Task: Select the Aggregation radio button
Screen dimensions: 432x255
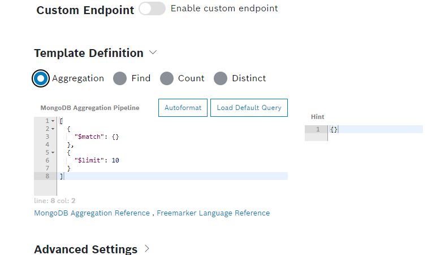Action: 41,78
